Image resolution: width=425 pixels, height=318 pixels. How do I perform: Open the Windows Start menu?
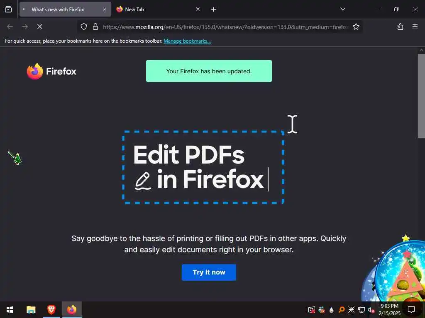click(x=10, y=310)
